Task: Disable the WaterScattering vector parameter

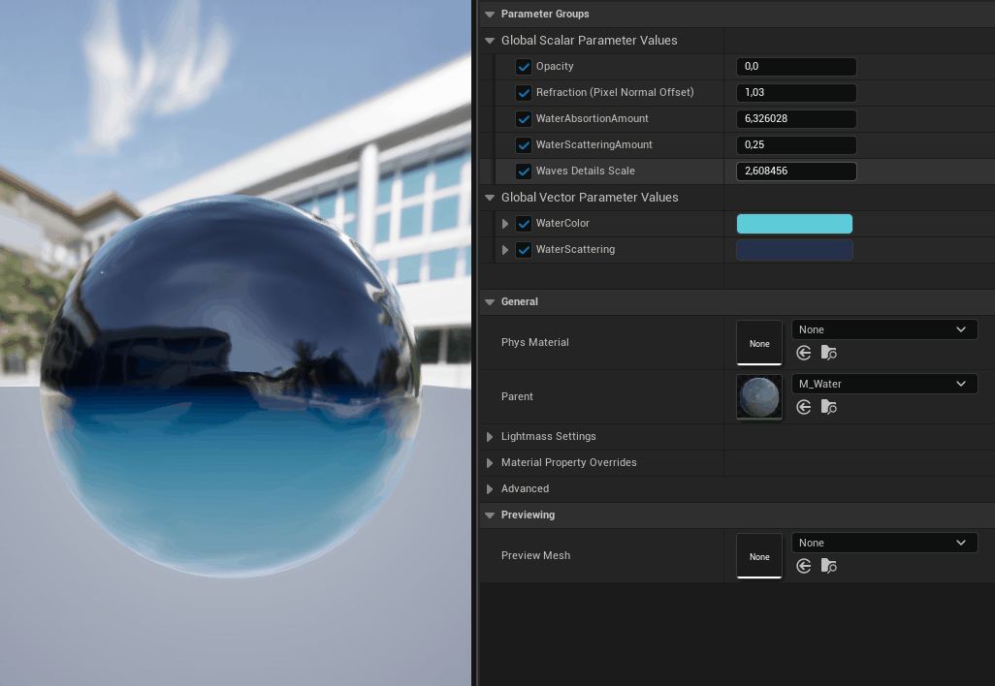Action: [524, 249]
